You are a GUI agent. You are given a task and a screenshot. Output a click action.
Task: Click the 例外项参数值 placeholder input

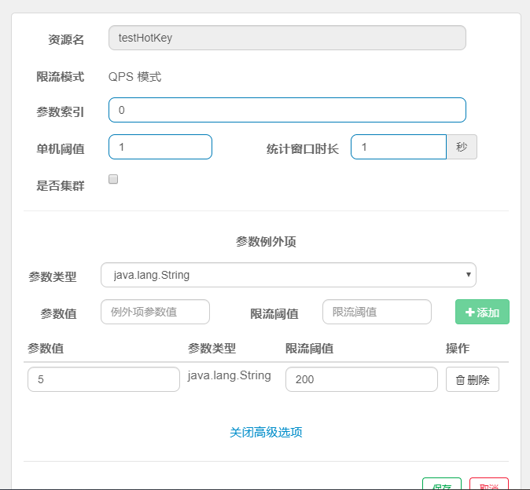click(x=155, y=312)
